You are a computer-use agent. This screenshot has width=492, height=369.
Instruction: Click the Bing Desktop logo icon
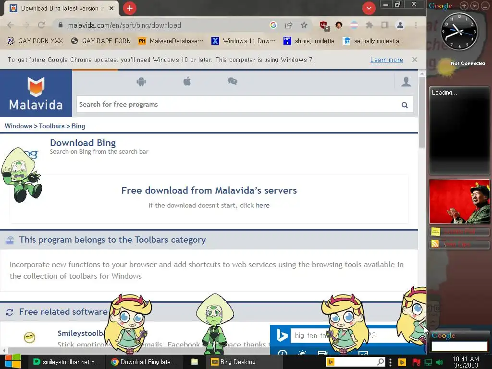pyautogui.click(x=282, y=336)
